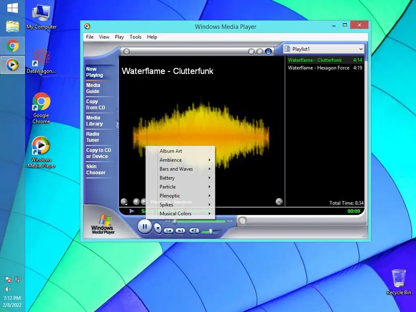Click the Windows Media Player logo
416x312 pixels.
coord(103,224)
